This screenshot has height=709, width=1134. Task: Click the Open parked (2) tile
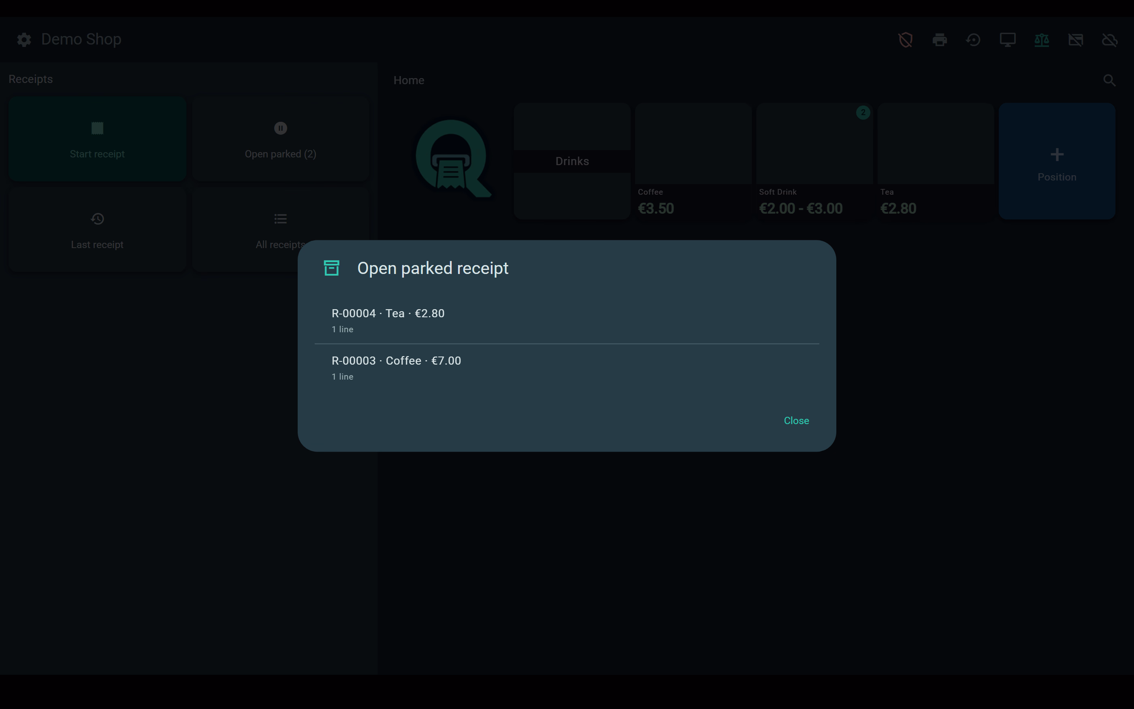point(281,139)
